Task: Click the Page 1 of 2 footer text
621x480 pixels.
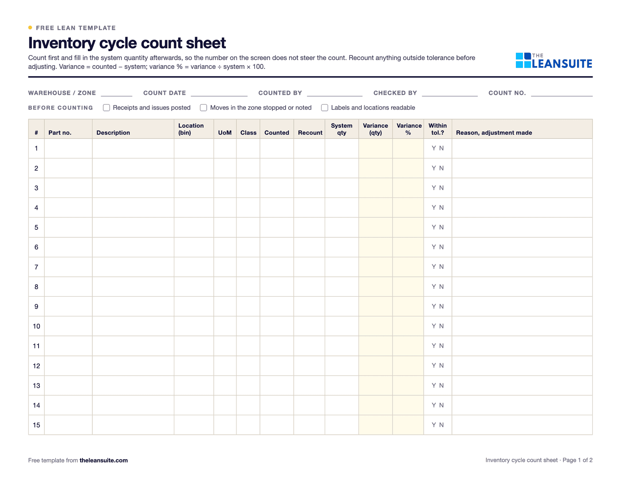Action: pos(578,460)
